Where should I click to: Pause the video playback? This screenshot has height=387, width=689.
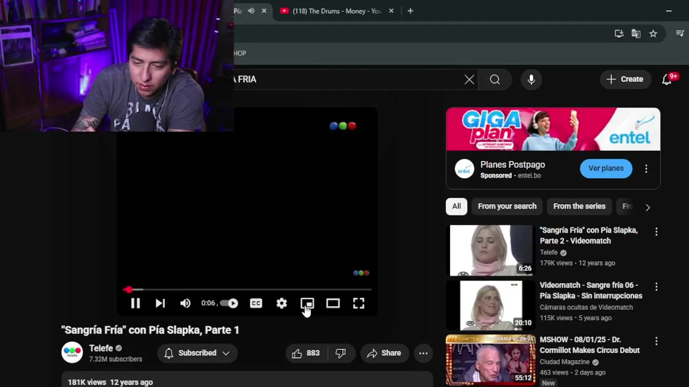pos(135,304)
